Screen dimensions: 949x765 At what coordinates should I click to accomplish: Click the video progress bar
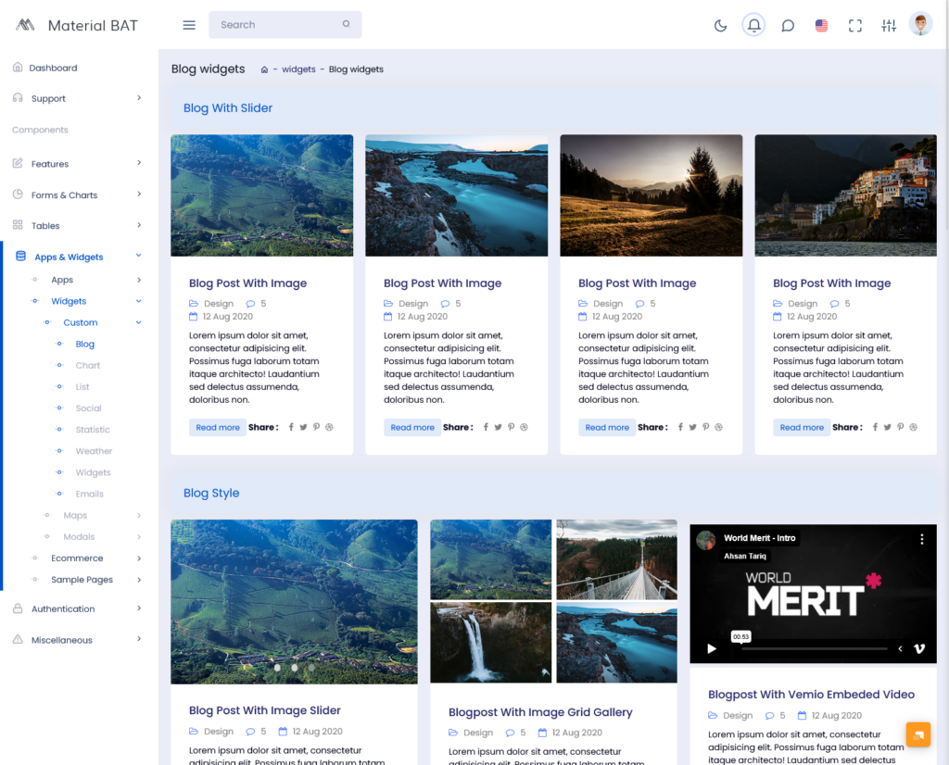click(814, 649)
